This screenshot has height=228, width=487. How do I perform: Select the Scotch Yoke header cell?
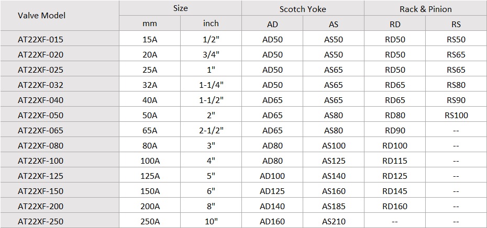coord(303,8)
